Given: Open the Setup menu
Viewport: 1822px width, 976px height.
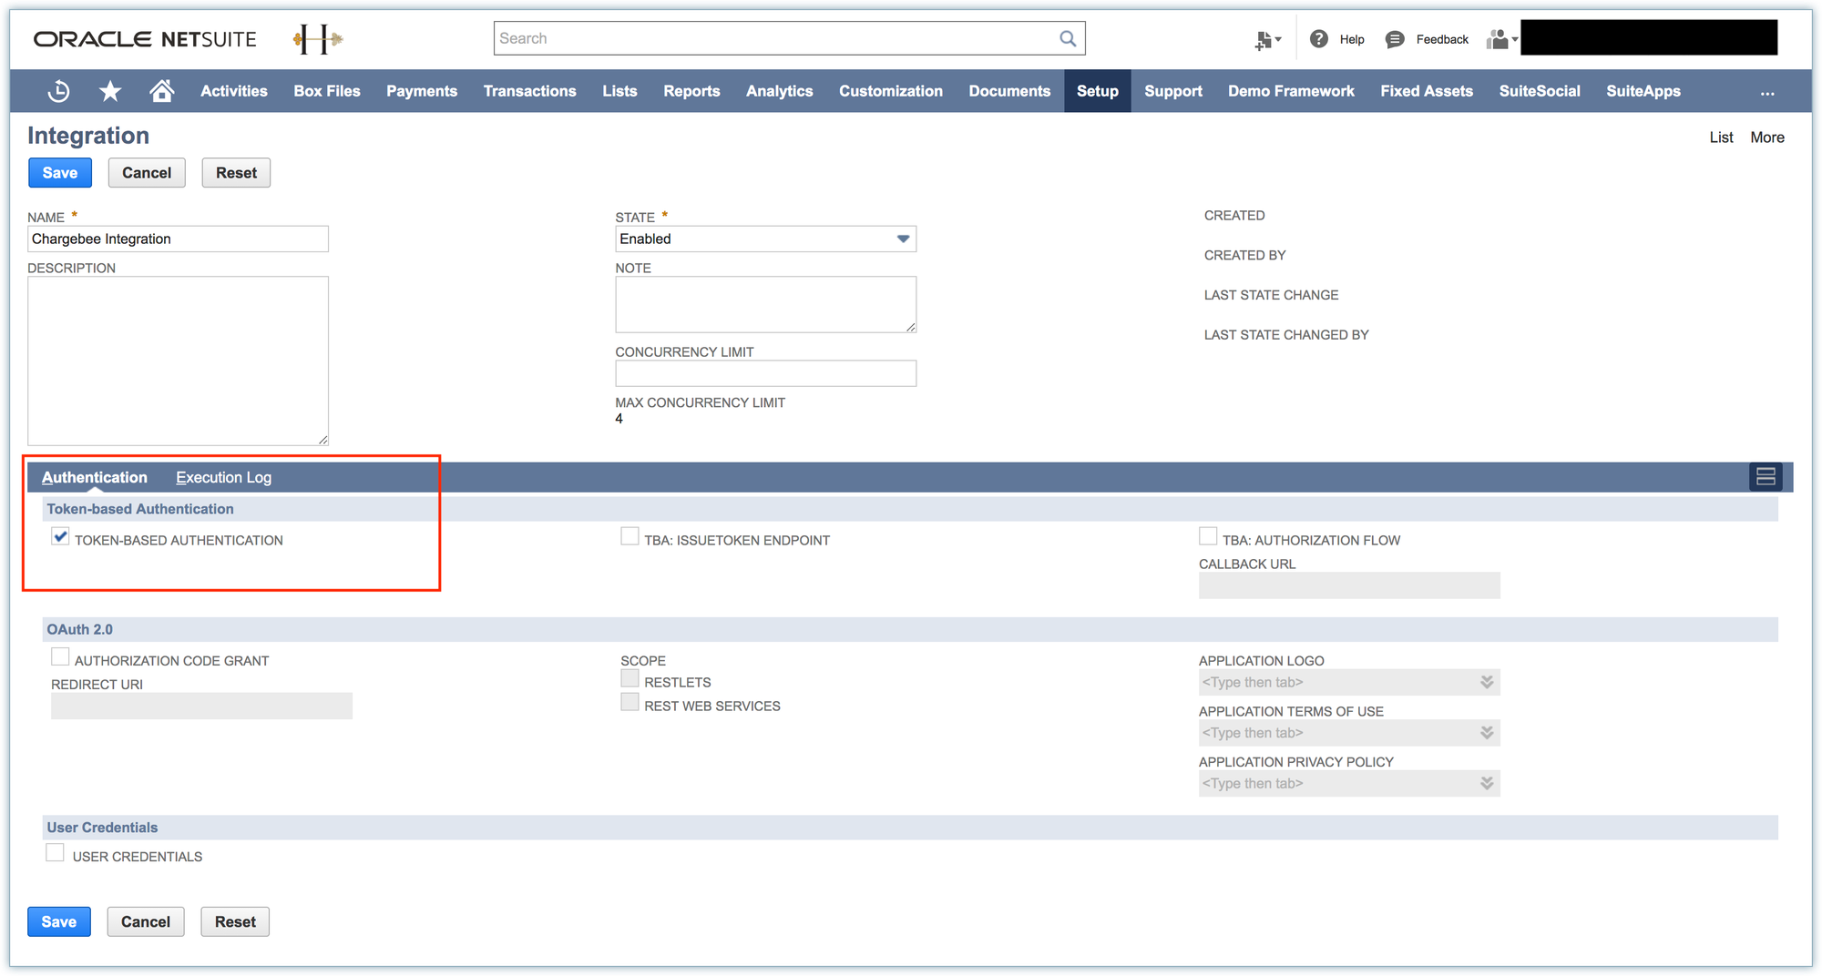Looking at the screenshot, I should click(1098, 91).
